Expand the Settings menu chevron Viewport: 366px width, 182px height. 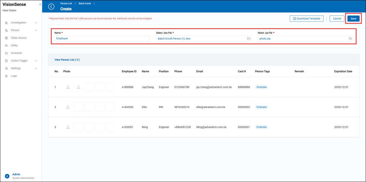coord(36,68)
